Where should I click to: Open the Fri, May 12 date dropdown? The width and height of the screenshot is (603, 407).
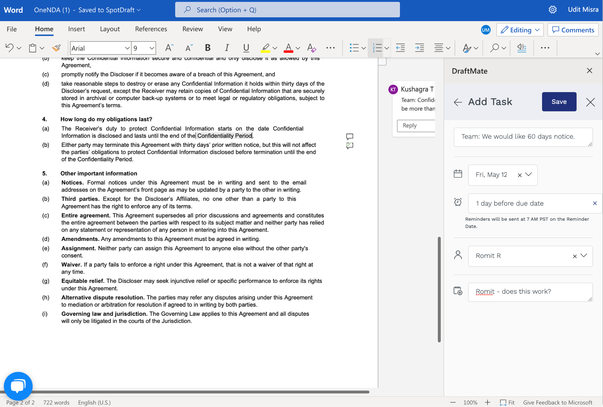point(529,175)
